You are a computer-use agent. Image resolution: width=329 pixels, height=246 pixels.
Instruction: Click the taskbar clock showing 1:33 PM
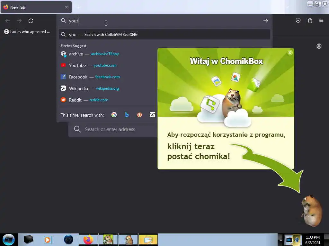313,240
